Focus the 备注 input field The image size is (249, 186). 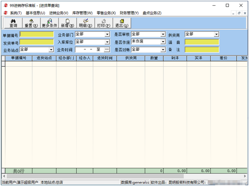(202, 50)
